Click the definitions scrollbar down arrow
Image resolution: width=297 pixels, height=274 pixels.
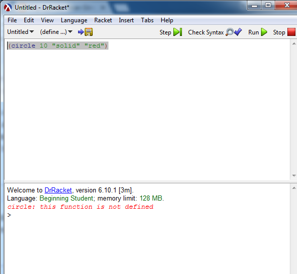[294, 176]
